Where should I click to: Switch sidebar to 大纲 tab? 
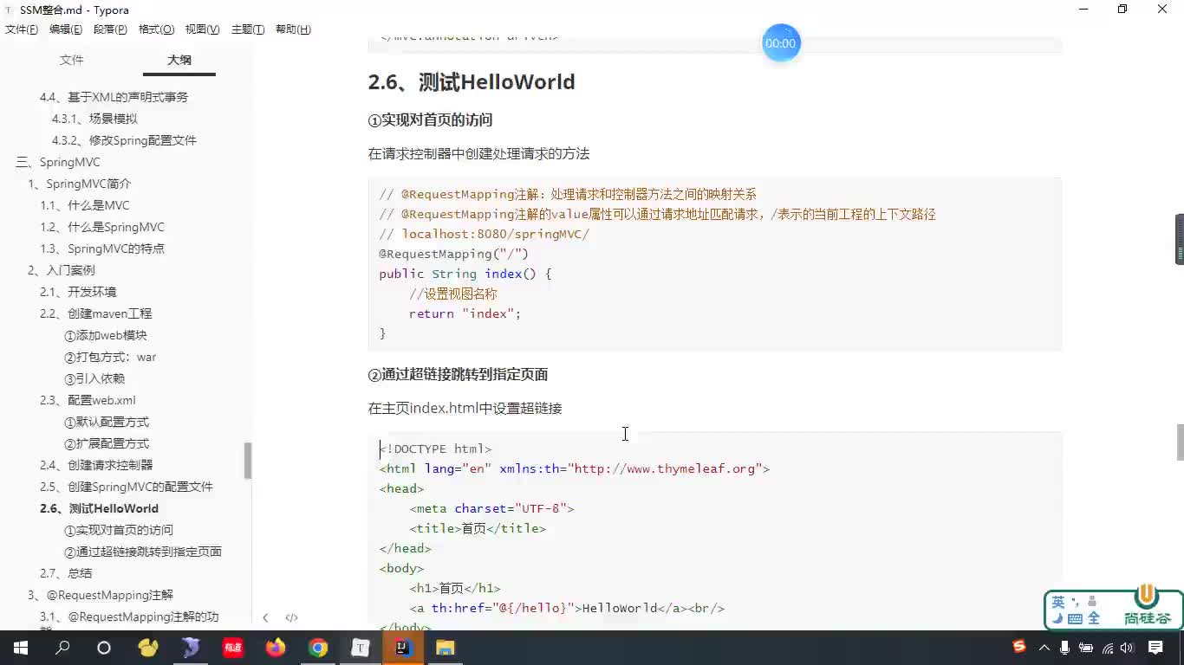click(179, 60)
